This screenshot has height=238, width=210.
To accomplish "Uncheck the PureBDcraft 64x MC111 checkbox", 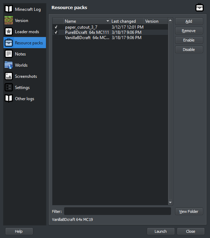I will [56, 32].
